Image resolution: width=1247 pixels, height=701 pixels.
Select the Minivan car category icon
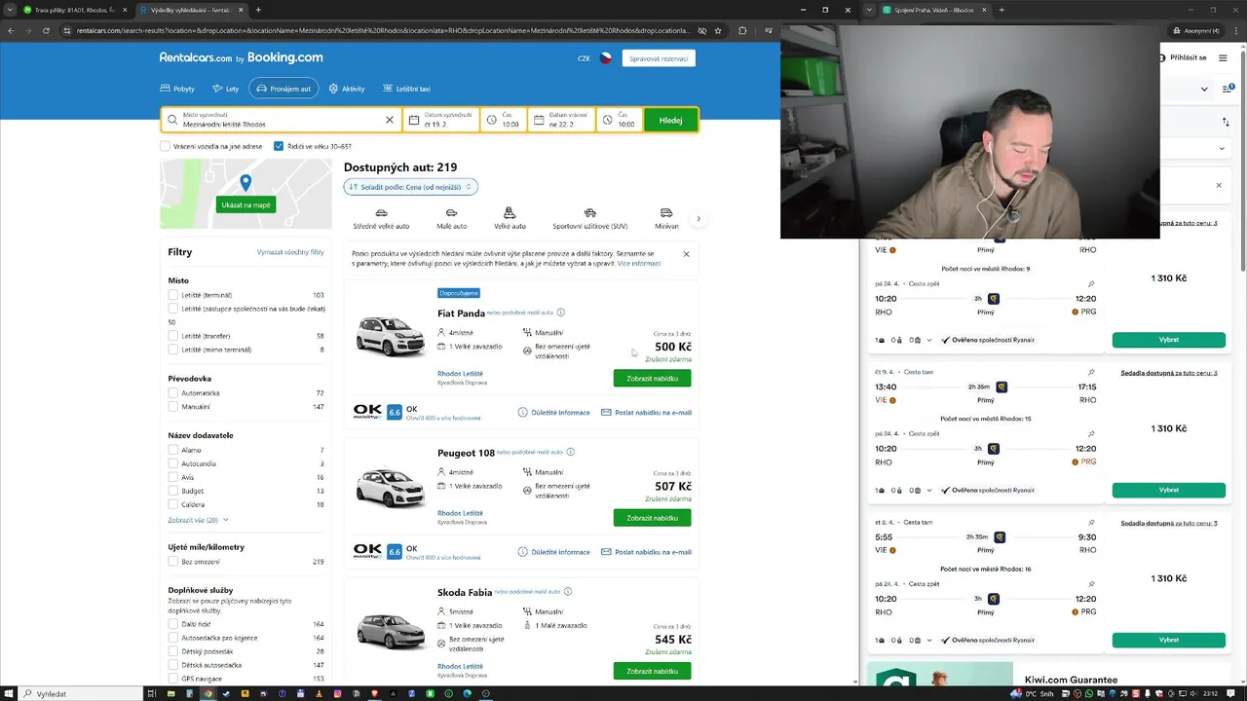point(666,212)
